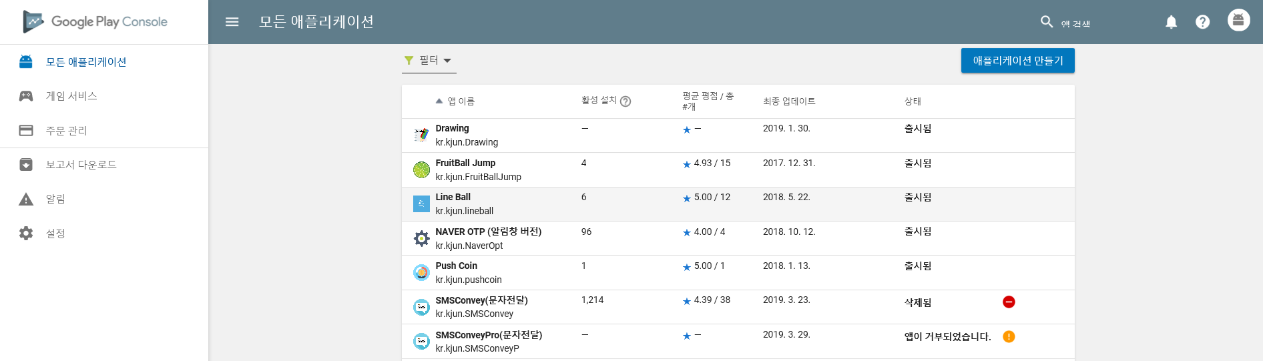Click the update date 2019. 3. 29.
Screen dimensions: 1263x361
click(786, 334)
